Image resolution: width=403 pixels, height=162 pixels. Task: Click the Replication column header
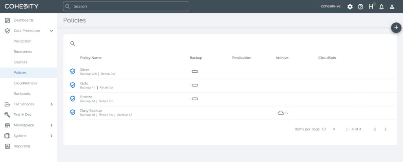[x=242, y=58]
